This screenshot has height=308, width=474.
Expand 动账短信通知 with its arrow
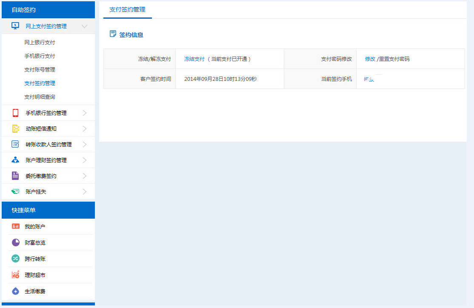(x=84, y=128)
